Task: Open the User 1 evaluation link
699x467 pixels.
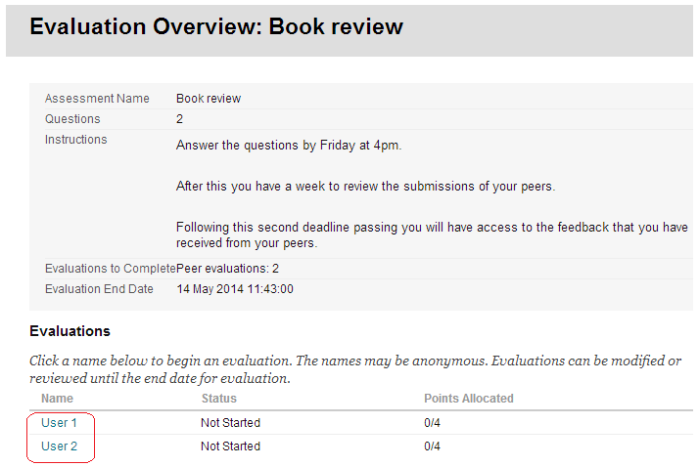Action: pyautogui.click(x=59, y=423)
